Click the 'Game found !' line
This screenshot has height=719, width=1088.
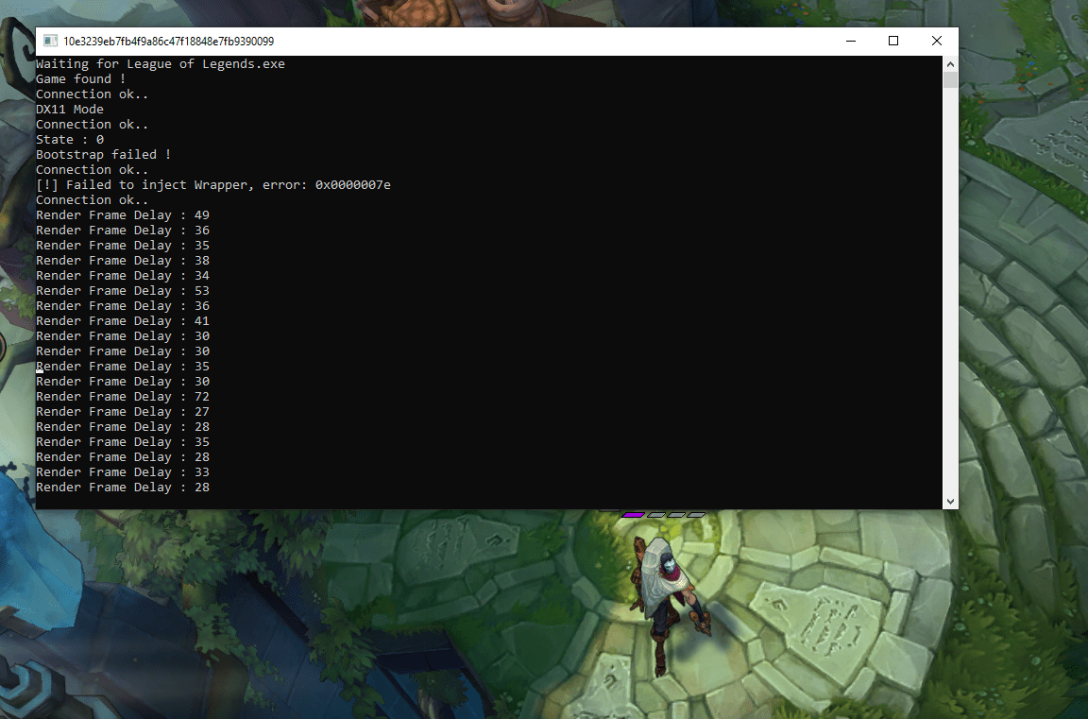[x=80, y=79]
